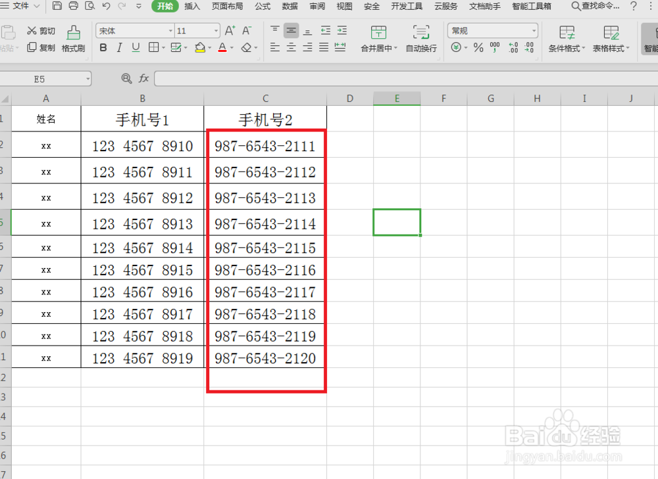The height and width of the screenshot is (479, 658).
Task: Open the borders dropdown arrow
Action: [163, 48]
